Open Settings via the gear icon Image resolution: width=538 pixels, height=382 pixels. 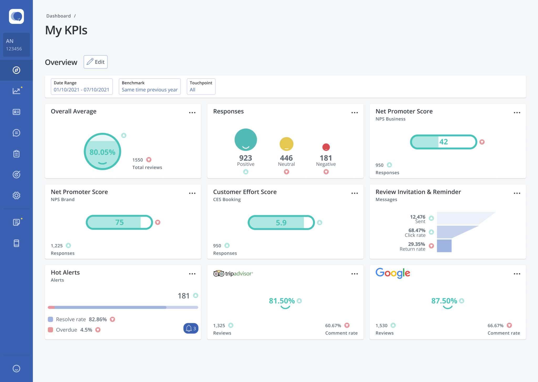pyautogui.click(x=16, y=195)
